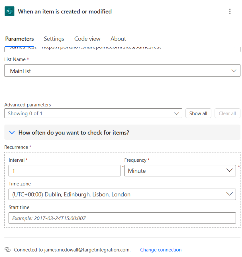The width and height of the screenshot is (242, 257).
Task: Click the SharePoint connector icon
Action: (x=9, y=11)
